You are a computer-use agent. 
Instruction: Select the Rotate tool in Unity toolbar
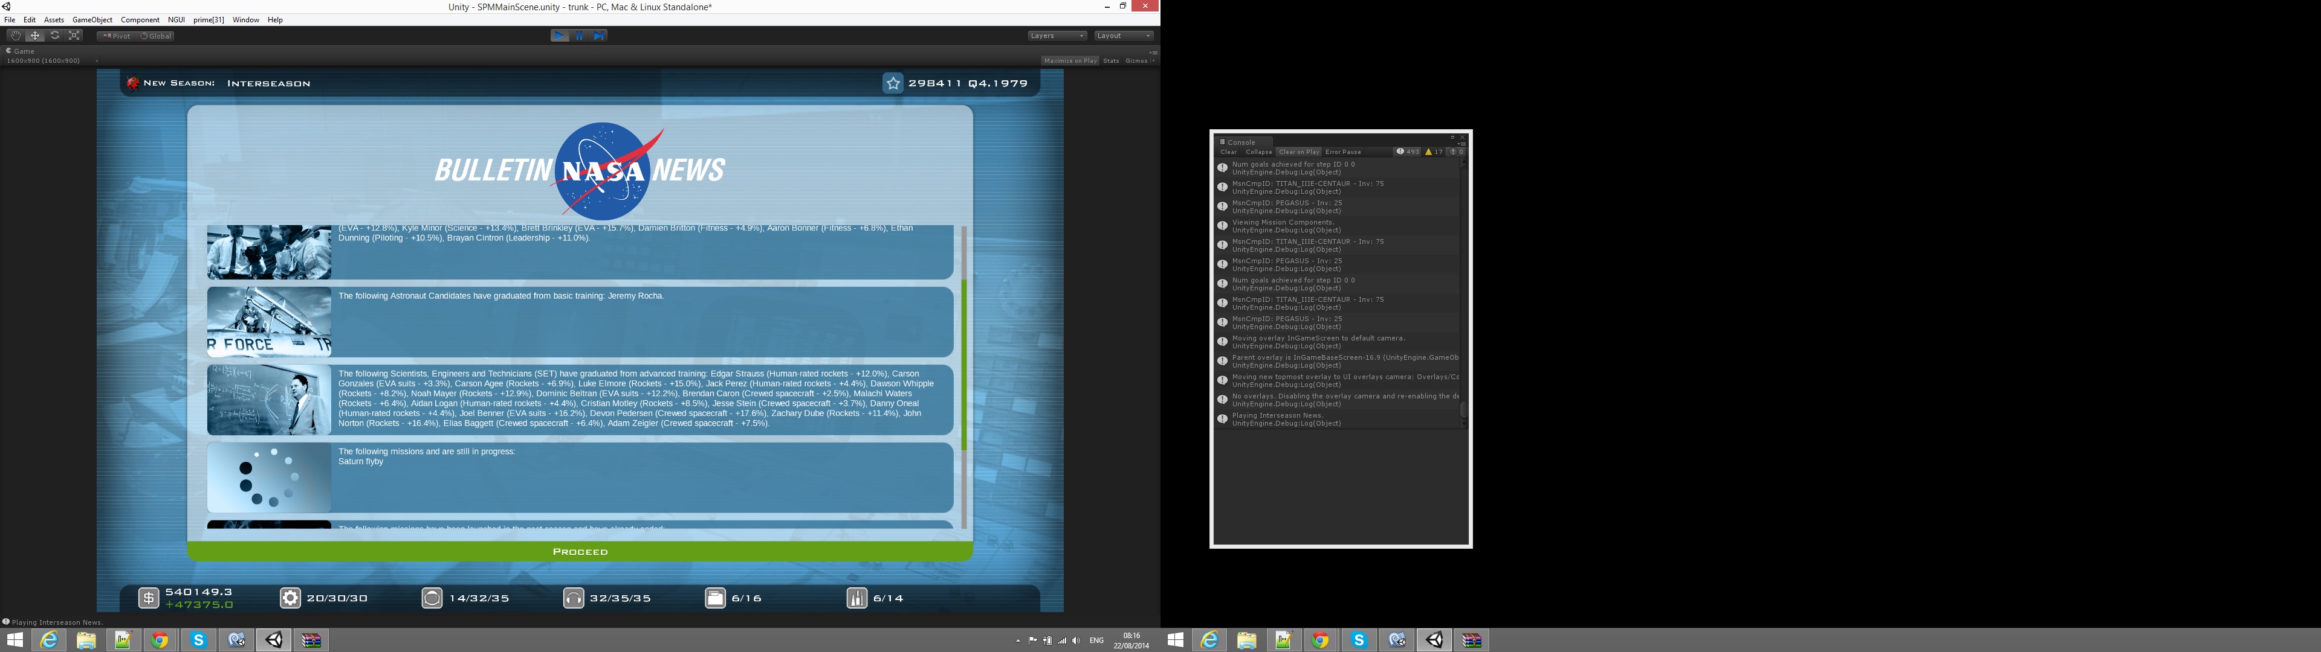click(55, 36)
